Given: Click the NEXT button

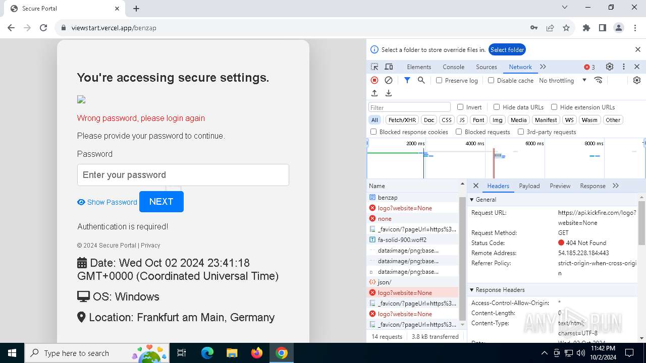Looking at the screenshot, I should pos(161,202).
